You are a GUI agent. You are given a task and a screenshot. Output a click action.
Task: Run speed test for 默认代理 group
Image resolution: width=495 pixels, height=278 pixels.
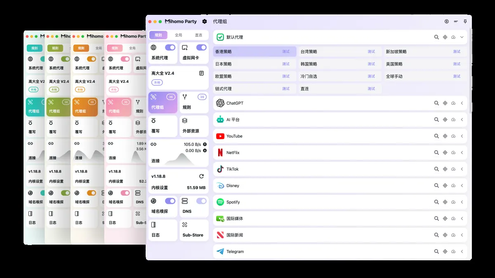pyautogui.click(x=453, y=37)
